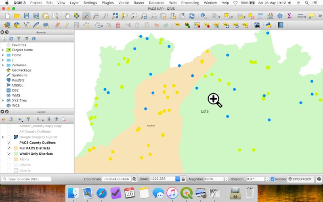The height and width of the screenshot is (202, 323).
Task: Open Safari from the Dock
Action: tap(102, 193)
